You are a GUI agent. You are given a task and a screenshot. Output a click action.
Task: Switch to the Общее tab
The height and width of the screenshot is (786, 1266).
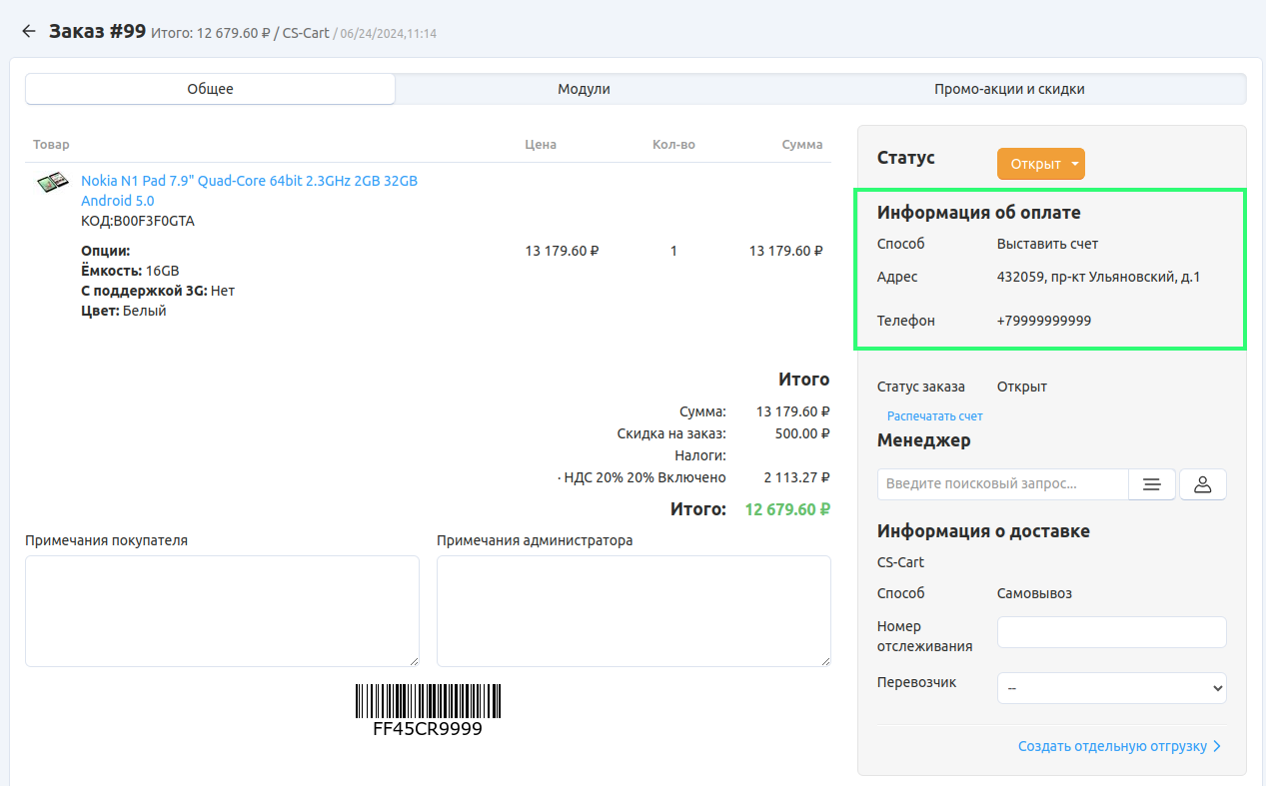[210, 89]
